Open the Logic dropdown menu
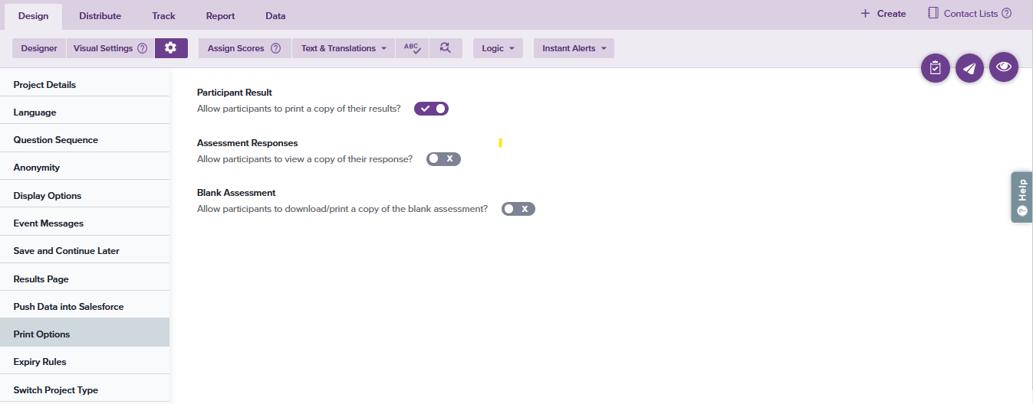Screen dimensions: 1033x404 498,48
